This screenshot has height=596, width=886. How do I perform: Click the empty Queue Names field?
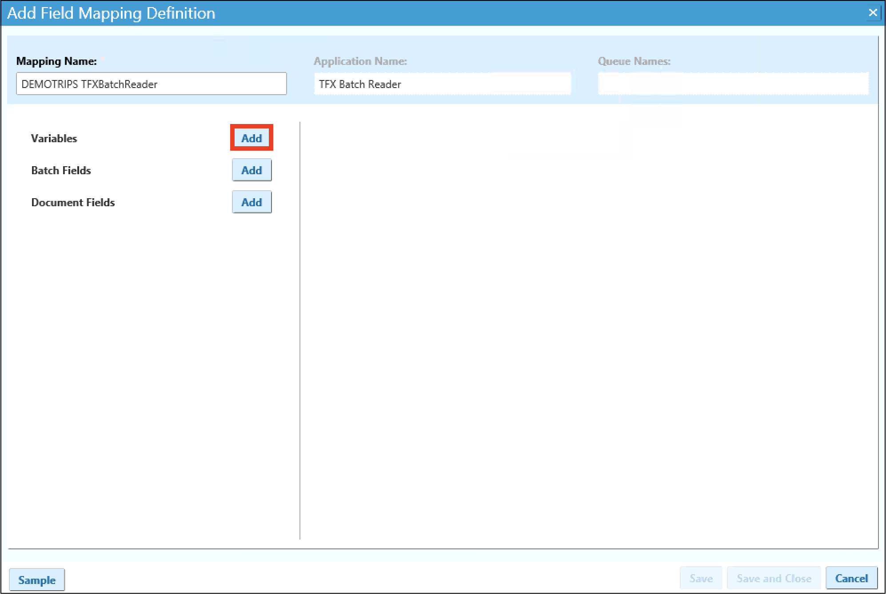(x=733, y=84)
